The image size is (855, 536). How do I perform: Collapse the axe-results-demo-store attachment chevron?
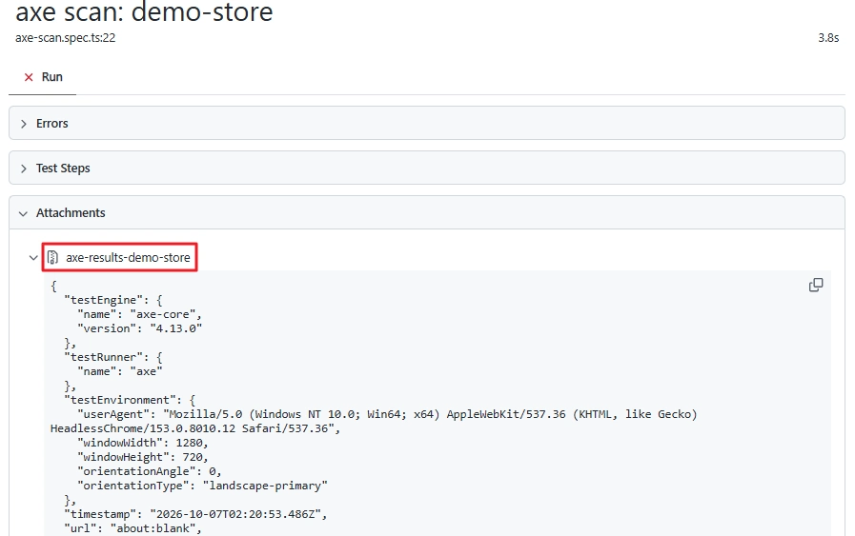pyautogui.click(x=33, y=258)
